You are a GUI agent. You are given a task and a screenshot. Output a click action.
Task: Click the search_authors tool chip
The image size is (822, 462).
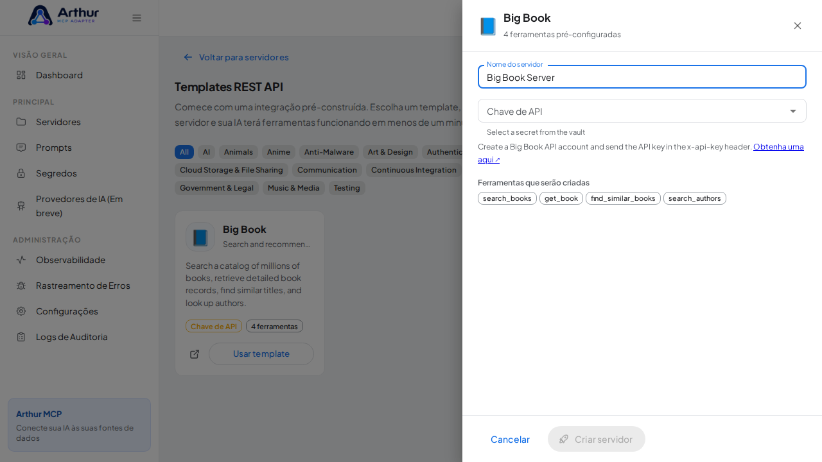(x=695, y=198)
